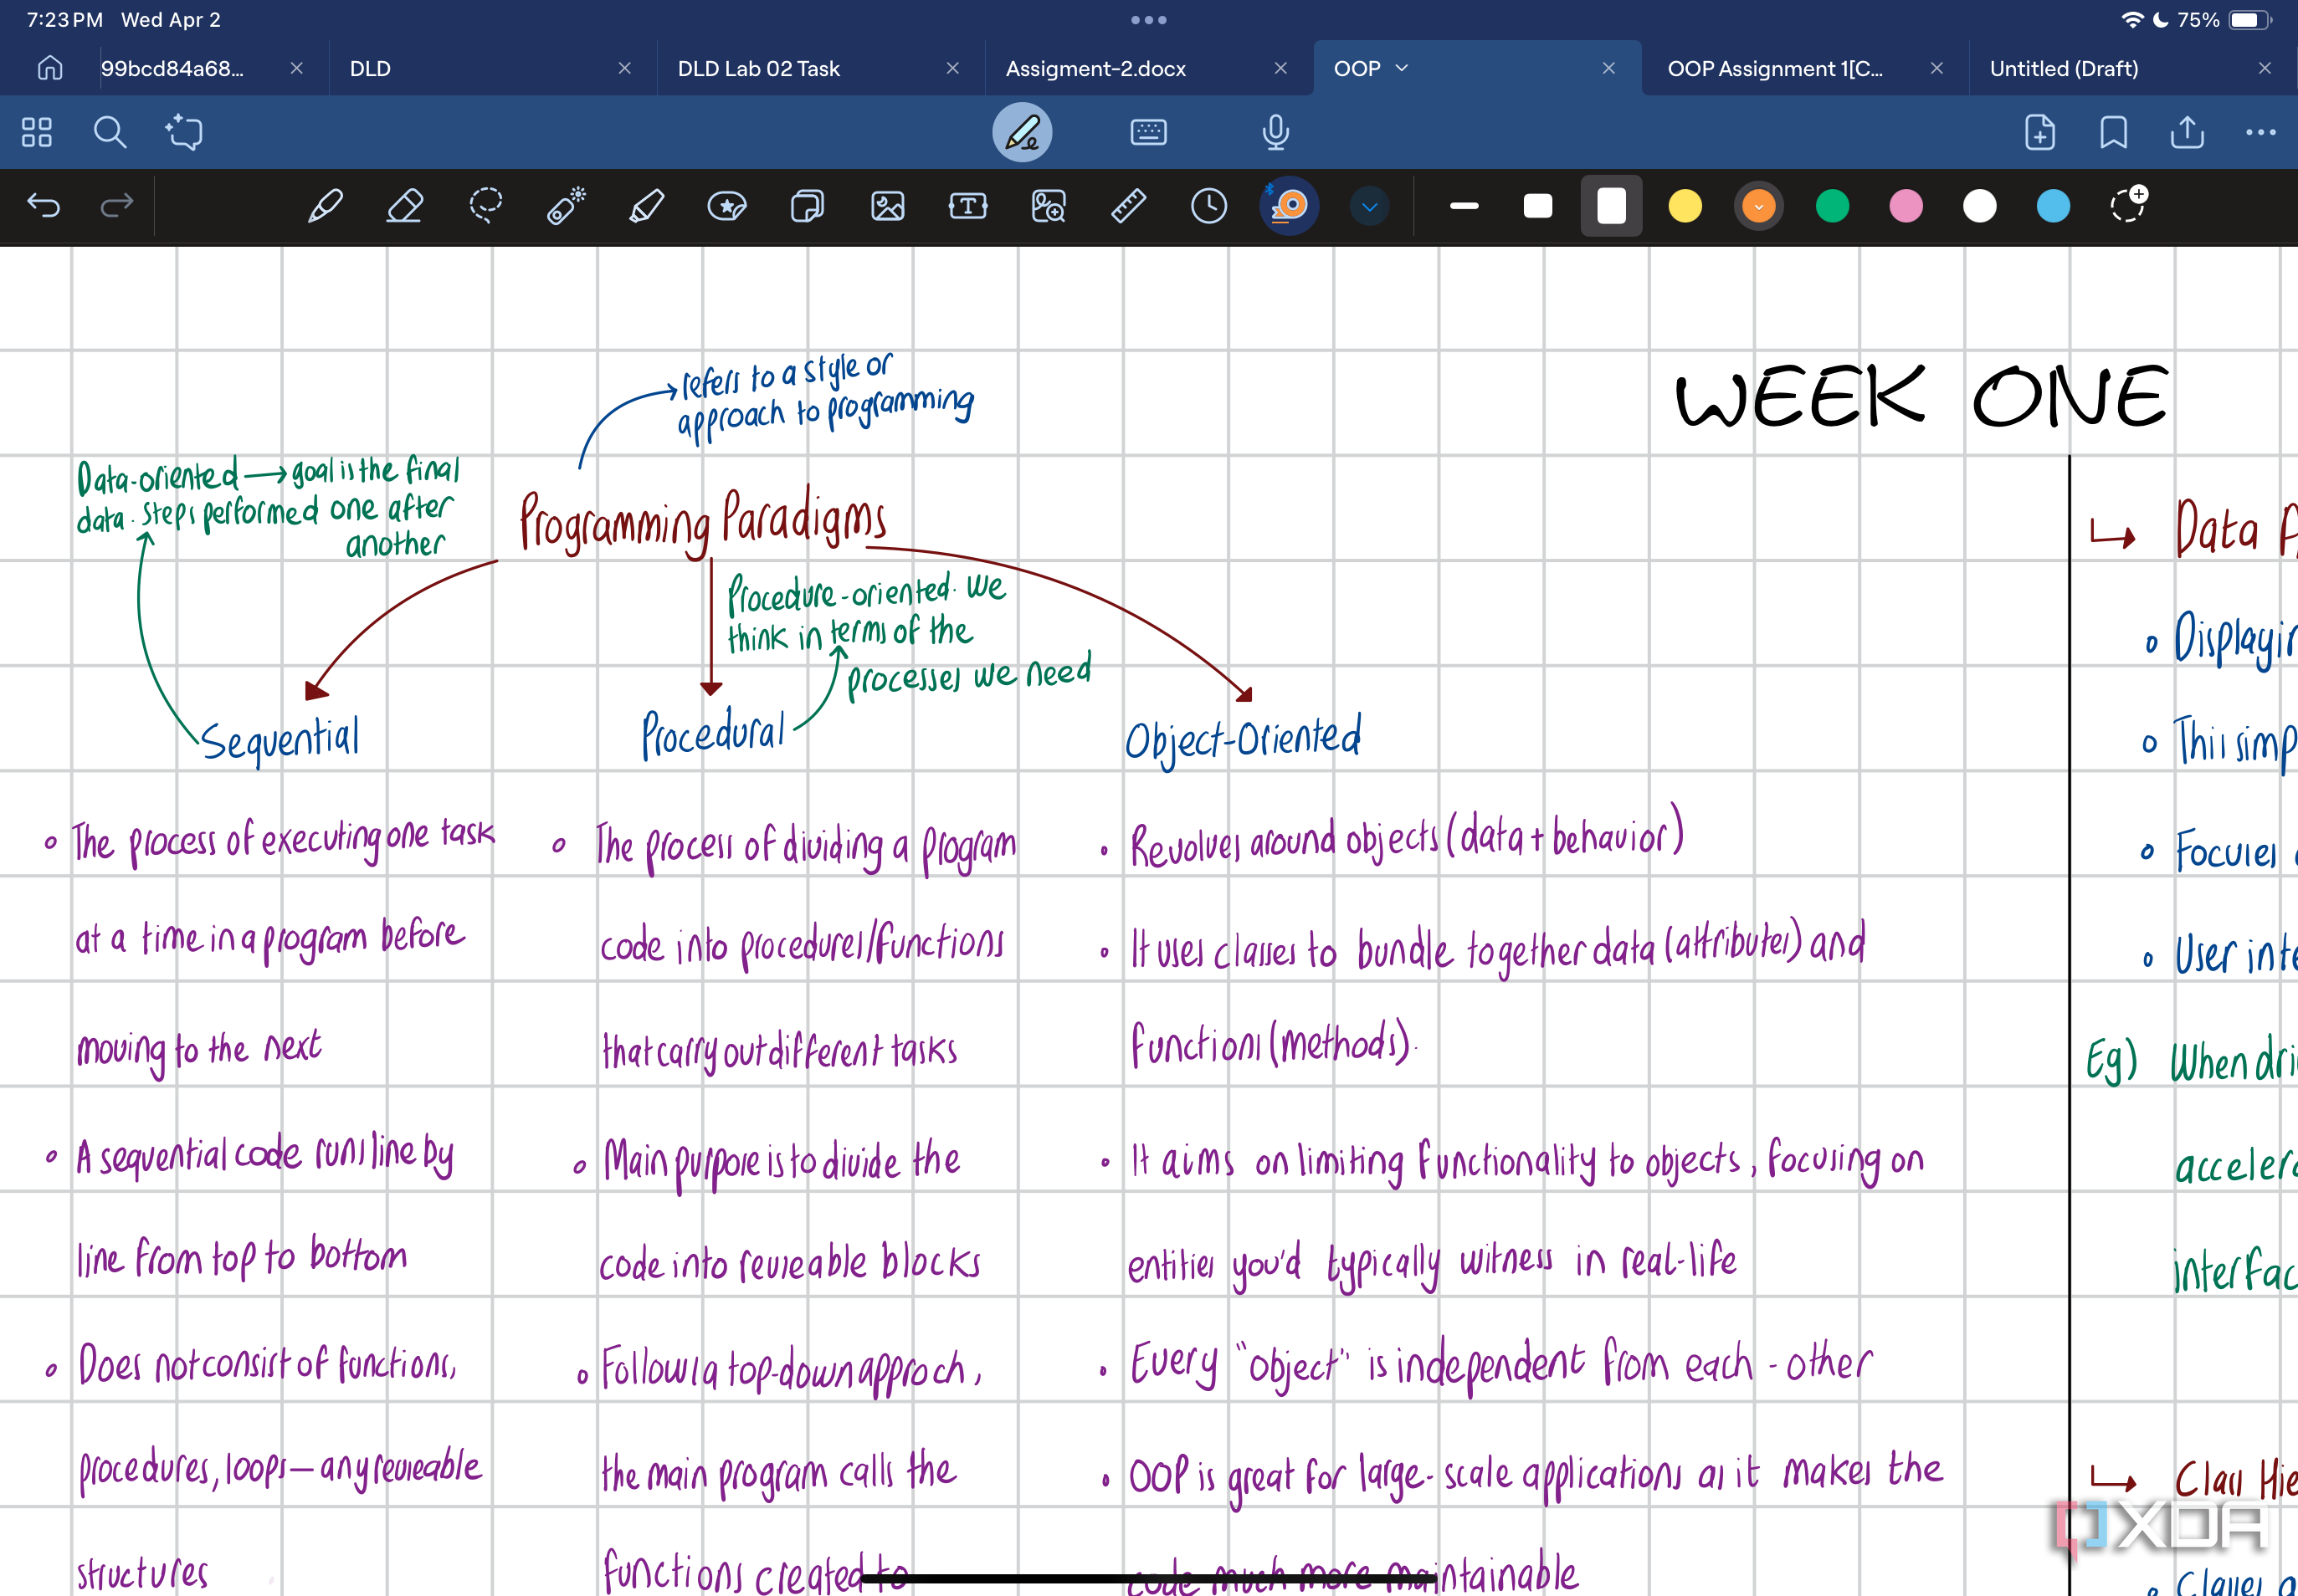Select the thinnest stroke width
The width and height of the screenshot is (2298, 1596).
pyautogui.click(x=1464, y=206)
